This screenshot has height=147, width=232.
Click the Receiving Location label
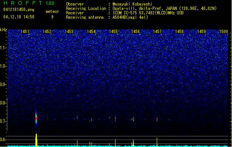(86, 8)
